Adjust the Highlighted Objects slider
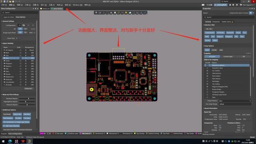 point(27,102)
